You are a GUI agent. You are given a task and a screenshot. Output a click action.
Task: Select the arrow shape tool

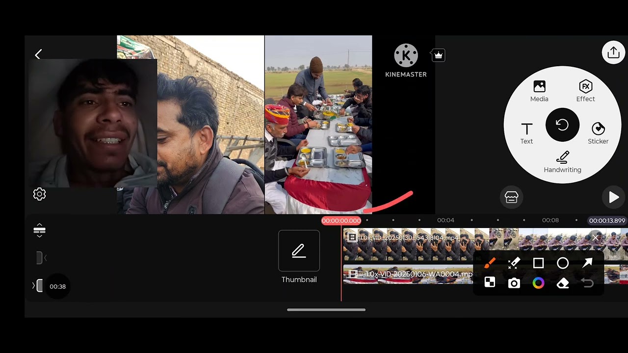pos(587,263)
